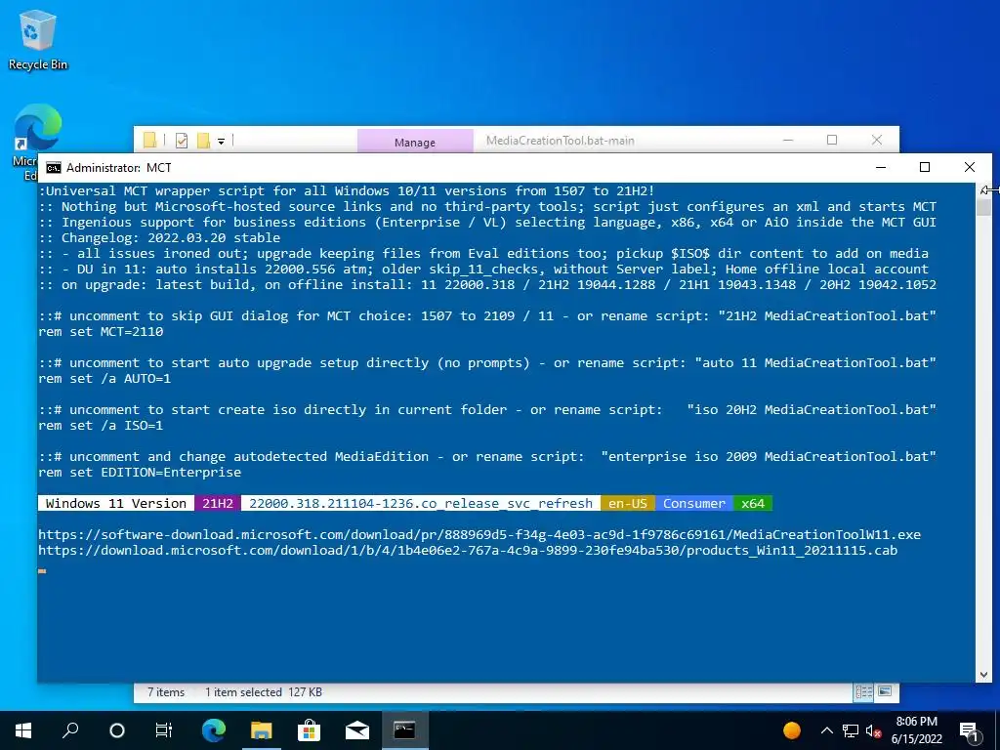
Task: Launch Microsoft Edge from the taskbar
Action: coord(214,730)
